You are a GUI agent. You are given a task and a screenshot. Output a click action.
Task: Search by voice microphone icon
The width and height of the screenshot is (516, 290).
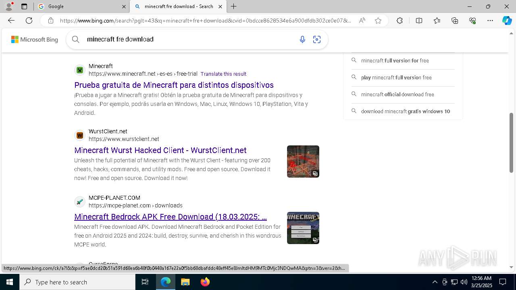pyautogui.click(x=302, y=39)
